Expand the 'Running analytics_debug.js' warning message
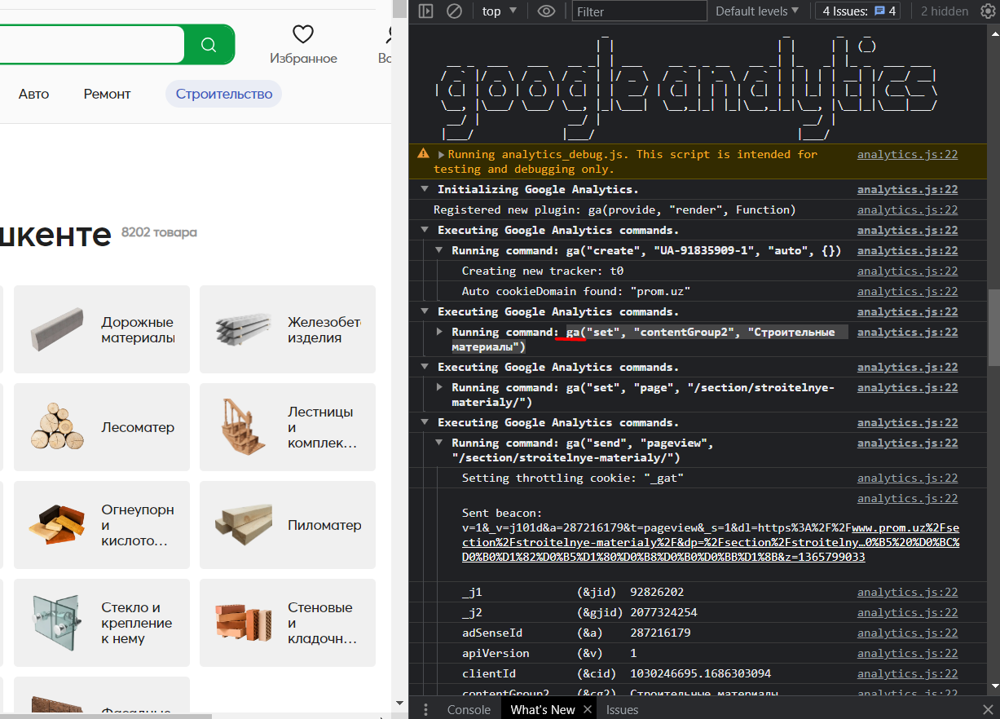Viewport: 1000px width, 719px height. click(x=442, y=154)
